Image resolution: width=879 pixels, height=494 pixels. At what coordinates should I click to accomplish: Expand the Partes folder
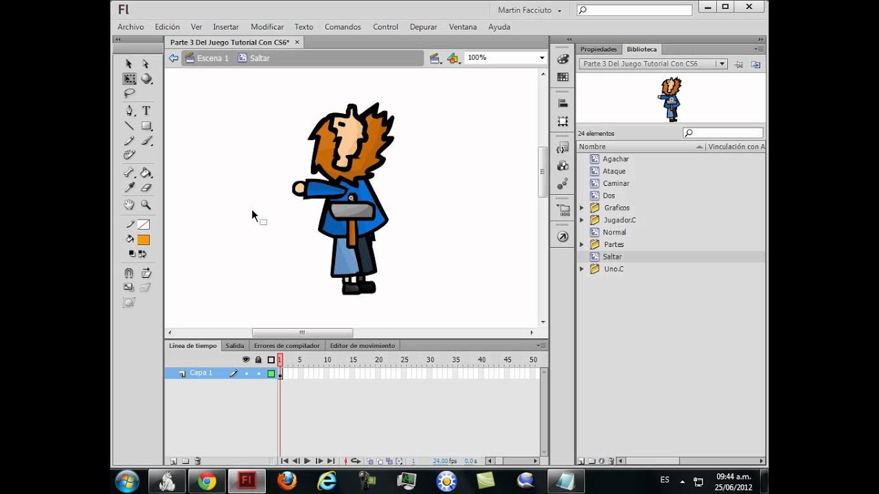(x=582, y=244)
